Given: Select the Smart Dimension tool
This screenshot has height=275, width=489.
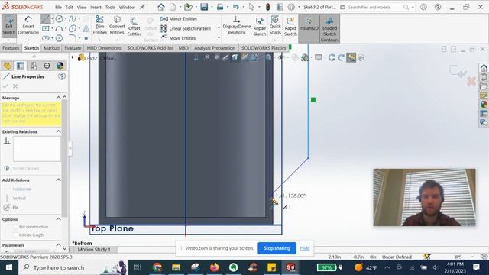Looking at the screenshot, I should point(28,26).
